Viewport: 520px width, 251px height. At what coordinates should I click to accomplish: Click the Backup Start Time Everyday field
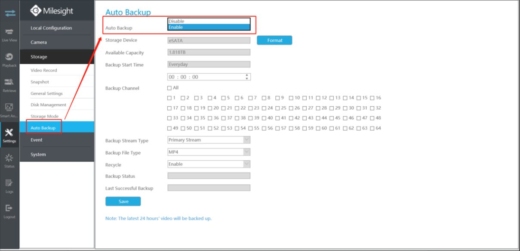pyautogui.click(x=209, y=65)
